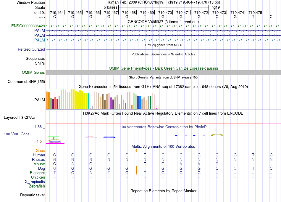Image resolution: width=281 pixels, height=202 pixels.
Task: Click the orange Gaps row label
Action: coord(40,151)
